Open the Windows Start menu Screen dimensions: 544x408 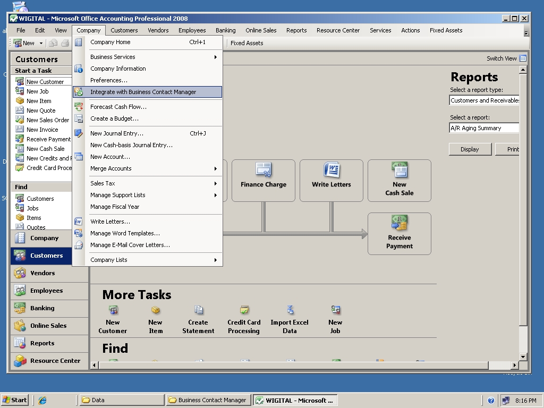pos(15,400)
